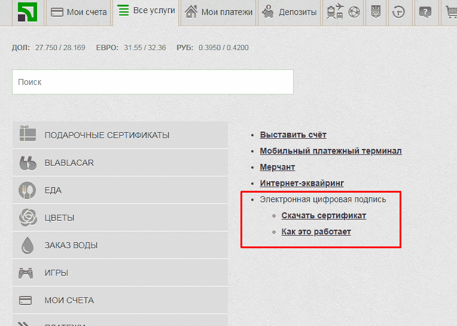This screenshot has width=457, height=326.
Task: Choose the ЗАКАЗ ВОДЫ water order category
Action: pyautogui.click(x=120, y=245)
